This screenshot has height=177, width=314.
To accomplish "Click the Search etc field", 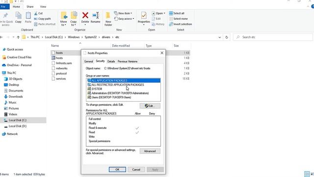I will tap(273, 37).
